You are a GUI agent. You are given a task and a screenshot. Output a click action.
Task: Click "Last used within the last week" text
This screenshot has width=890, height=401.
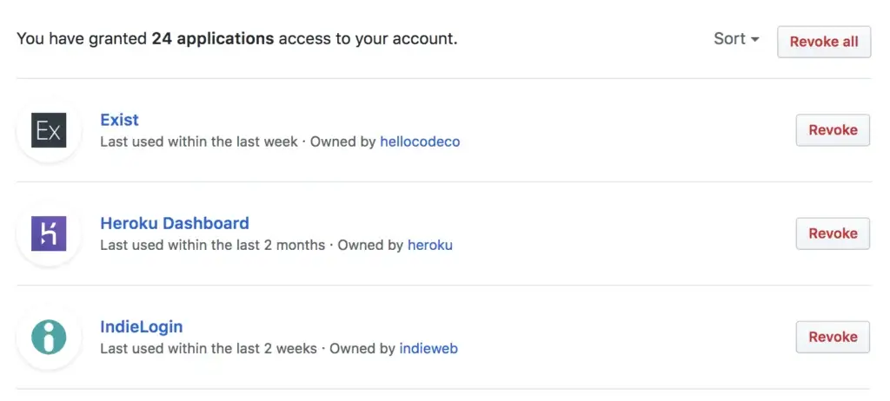click(199, 141)
